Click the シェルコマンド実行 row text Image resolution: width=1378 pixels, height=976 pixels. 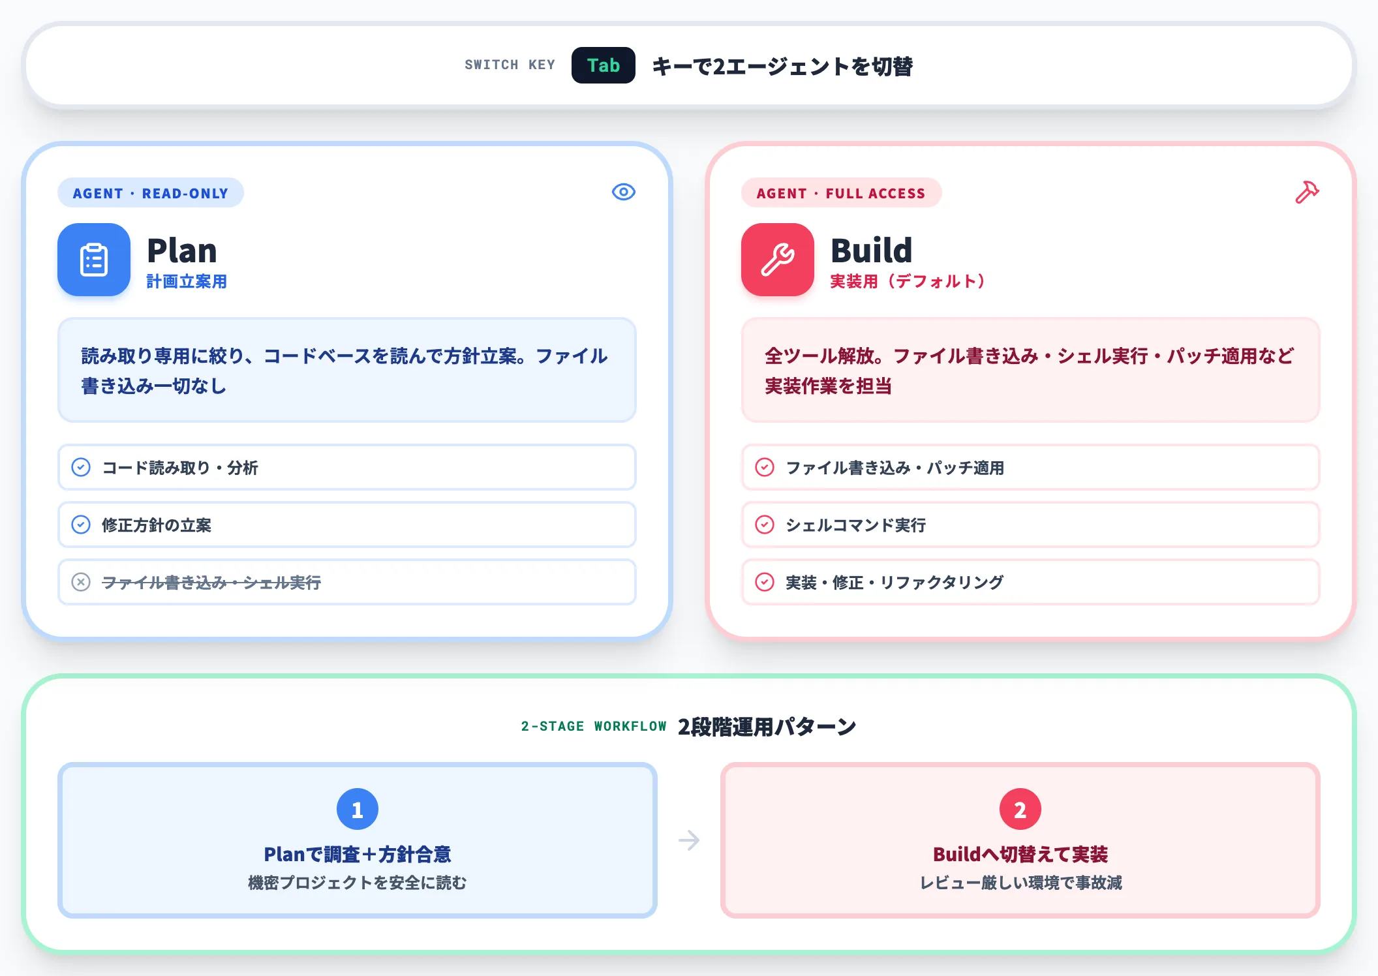[x=856, y=525]
